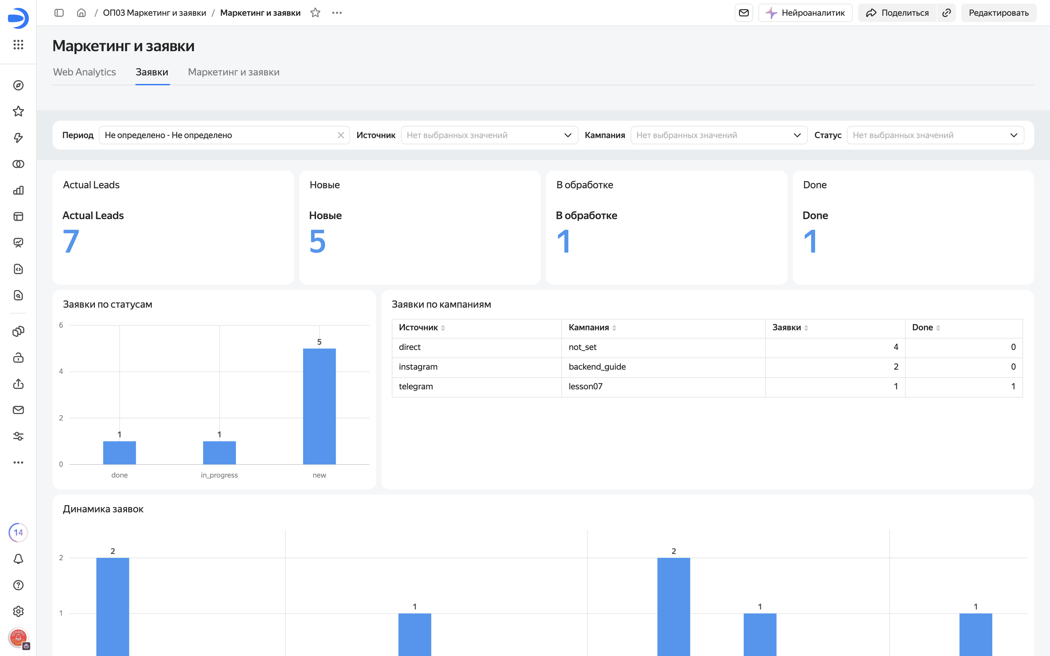Open user avatar at sidebar bottom
Screen dimensions: 1050x656
tap(18, 638)
